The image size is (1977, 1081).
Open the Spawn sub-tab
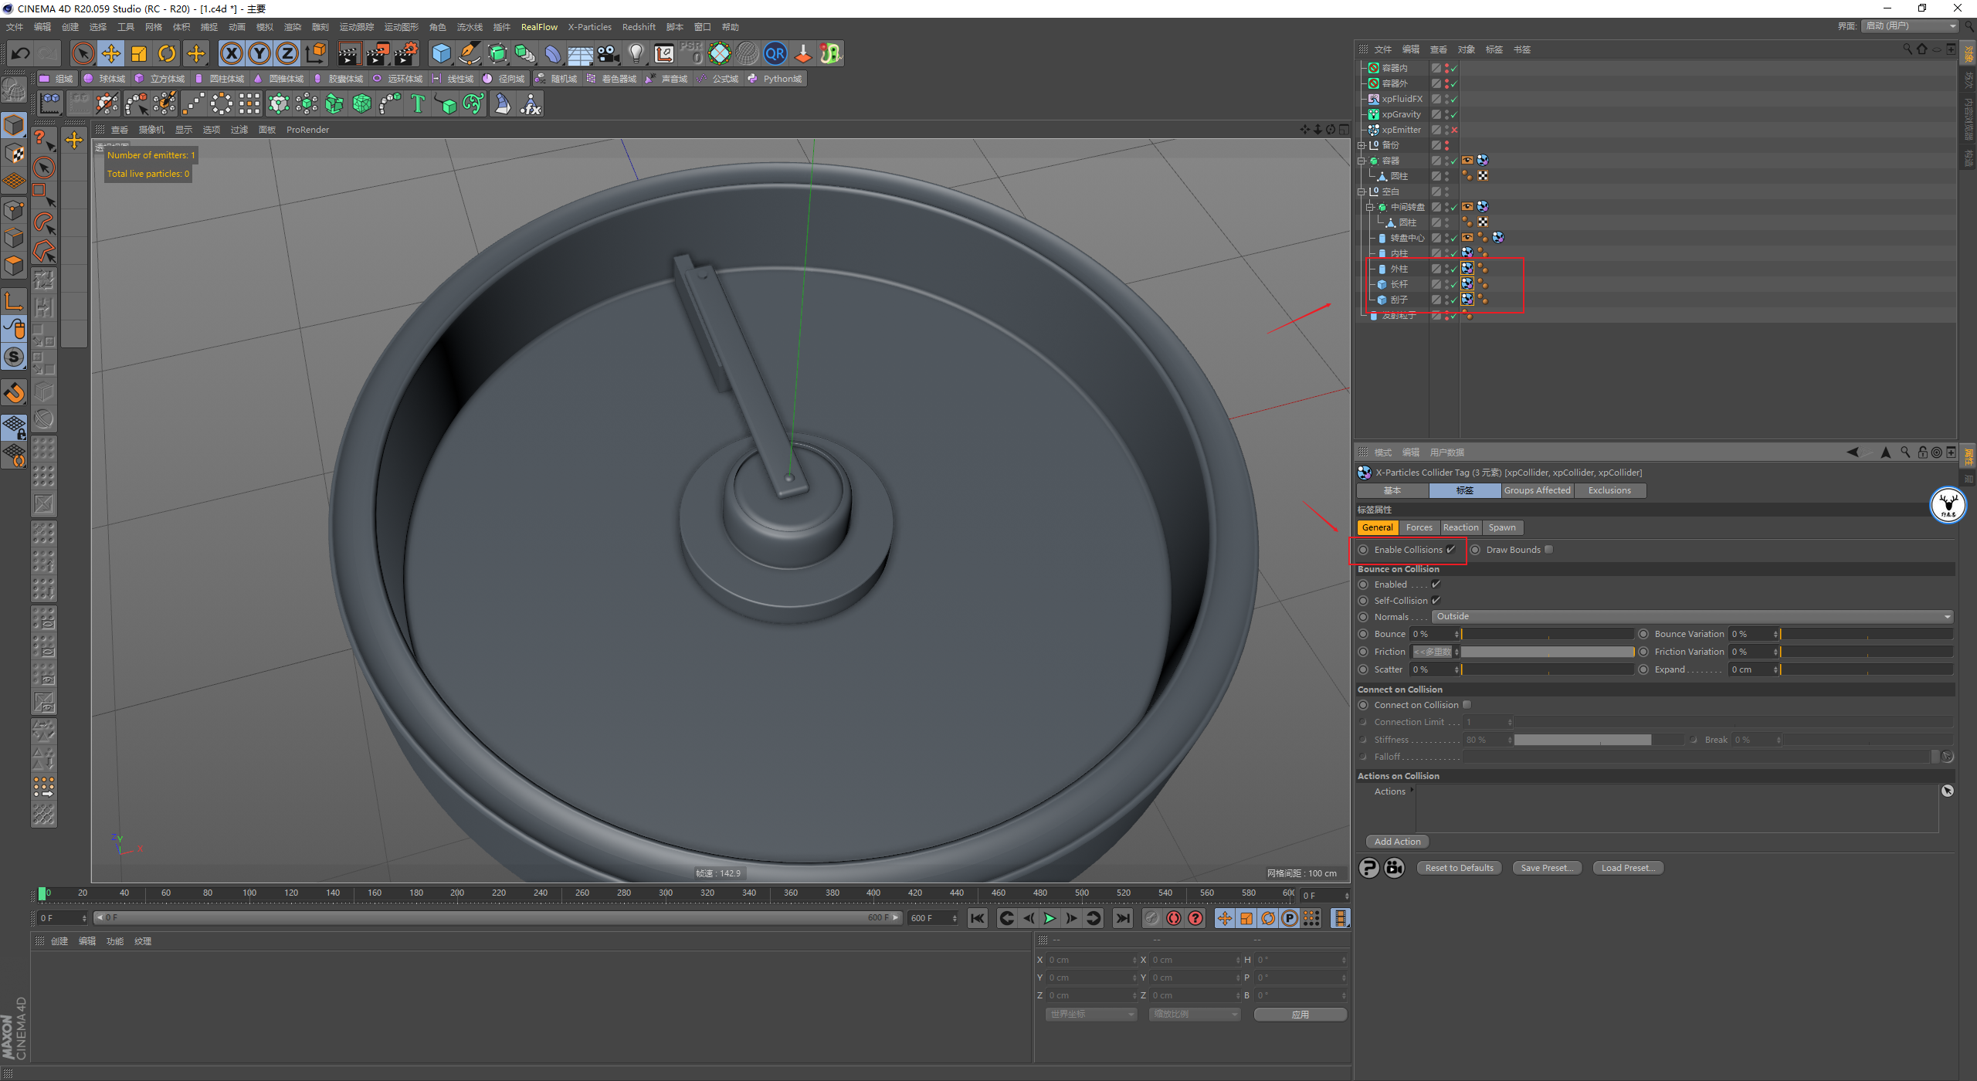(x=1502, y=527)
